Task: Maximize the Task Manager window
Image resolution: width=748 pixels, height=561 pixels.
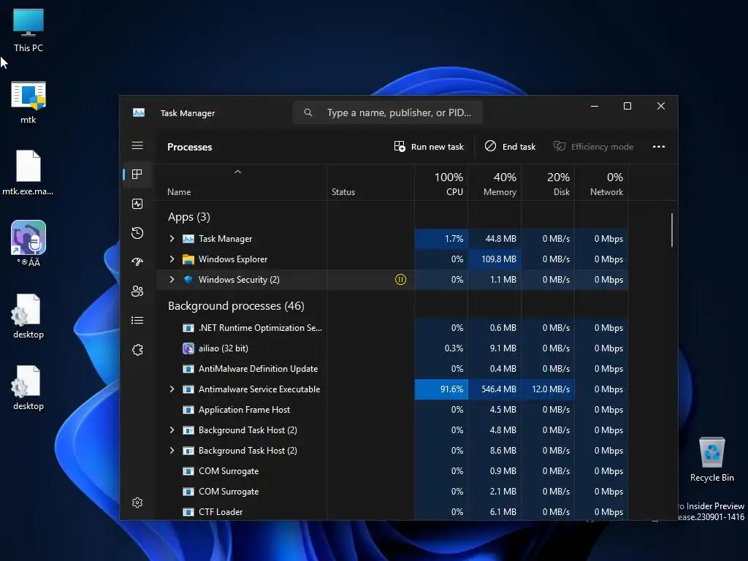Action: [x=627, y=106]
